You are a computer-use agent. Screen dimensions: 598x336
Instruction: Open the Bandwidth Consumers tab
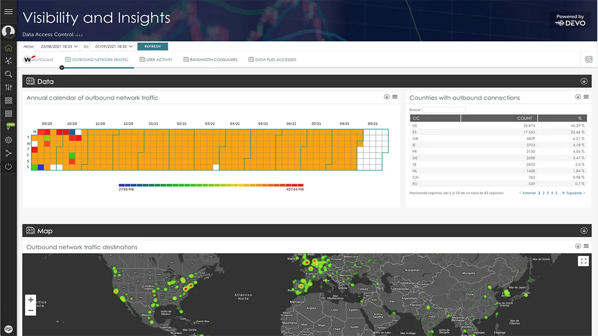pos(210,60)
